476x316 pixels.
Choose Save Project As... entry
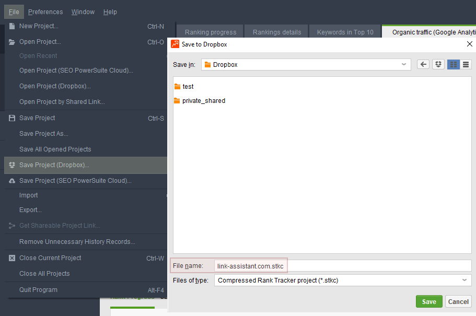86,134
